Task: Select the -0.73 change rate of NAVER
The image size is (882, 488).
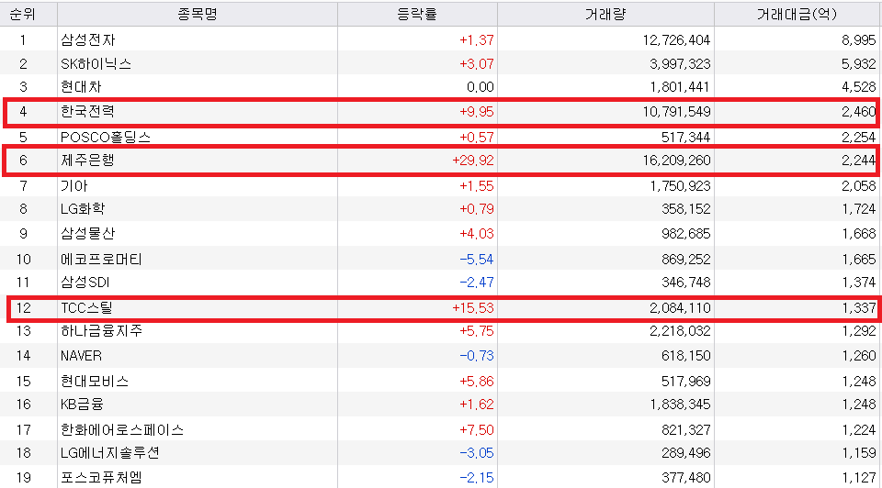Action: click(477, 356)
